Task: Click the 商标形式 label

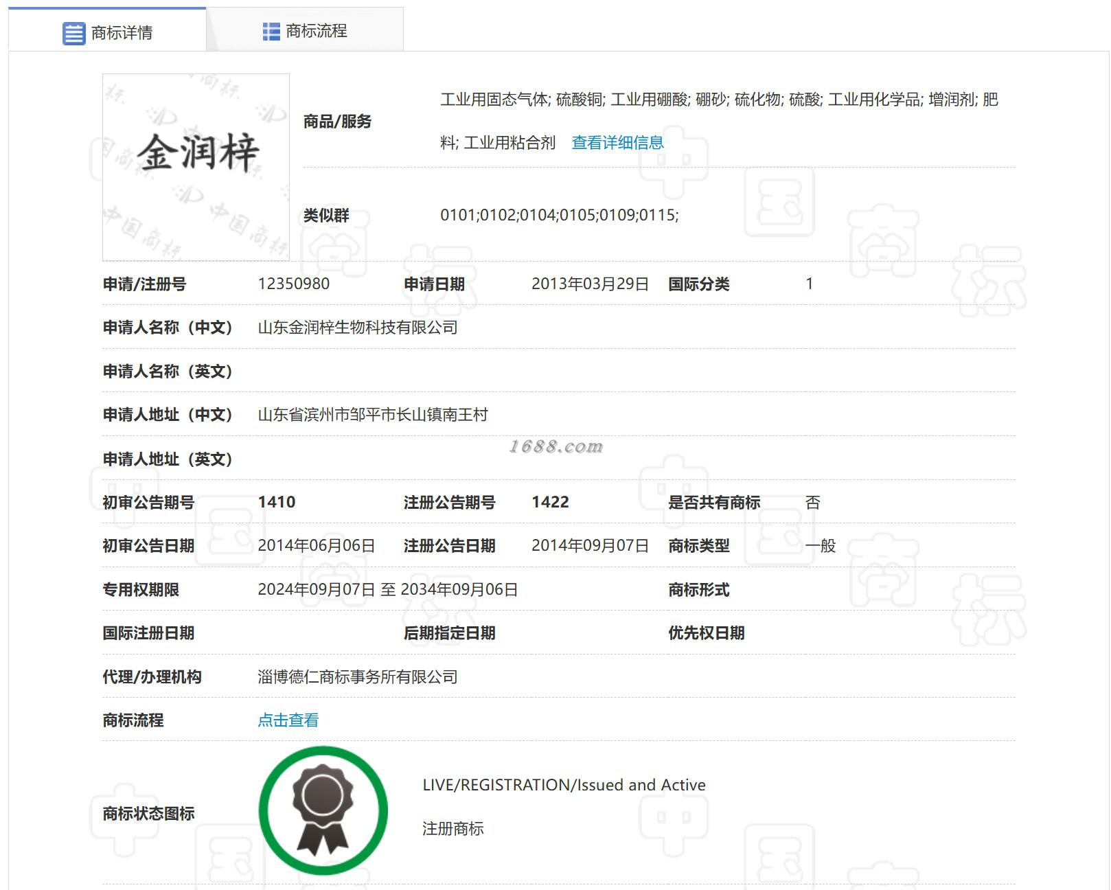Action: (x=699, y=590)
